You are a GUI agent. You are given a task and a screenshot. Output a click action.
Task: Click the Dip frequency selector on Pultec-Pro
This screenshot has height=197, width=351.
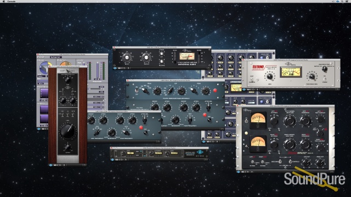pyautogui.click(x=170, y=91)
